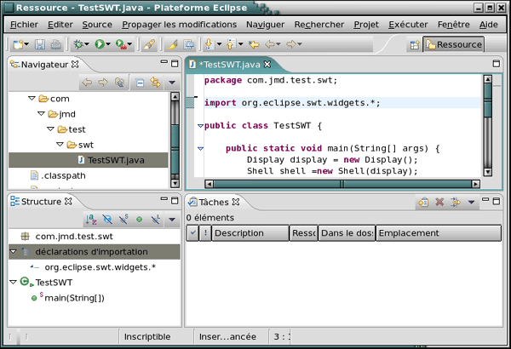Toggle Hide Fields filter in Structure toolbar
The width and height of the screenshot is (511, 349).
[107, 220]
